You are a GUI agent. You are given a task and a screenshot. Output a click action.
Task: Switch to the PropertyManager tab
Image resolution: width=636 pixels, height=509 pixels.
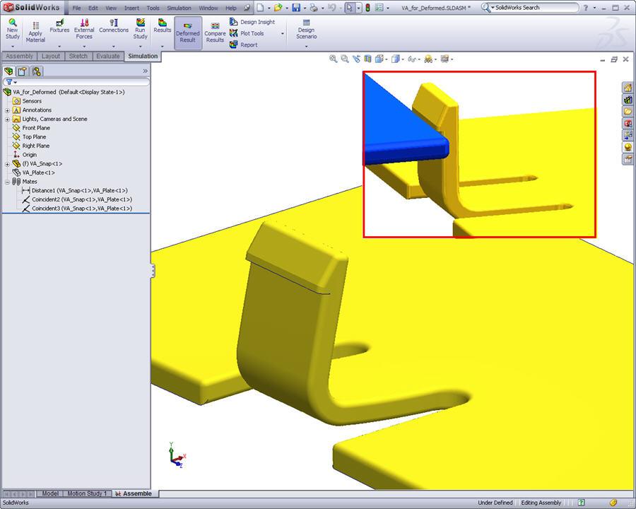(23, 71)
